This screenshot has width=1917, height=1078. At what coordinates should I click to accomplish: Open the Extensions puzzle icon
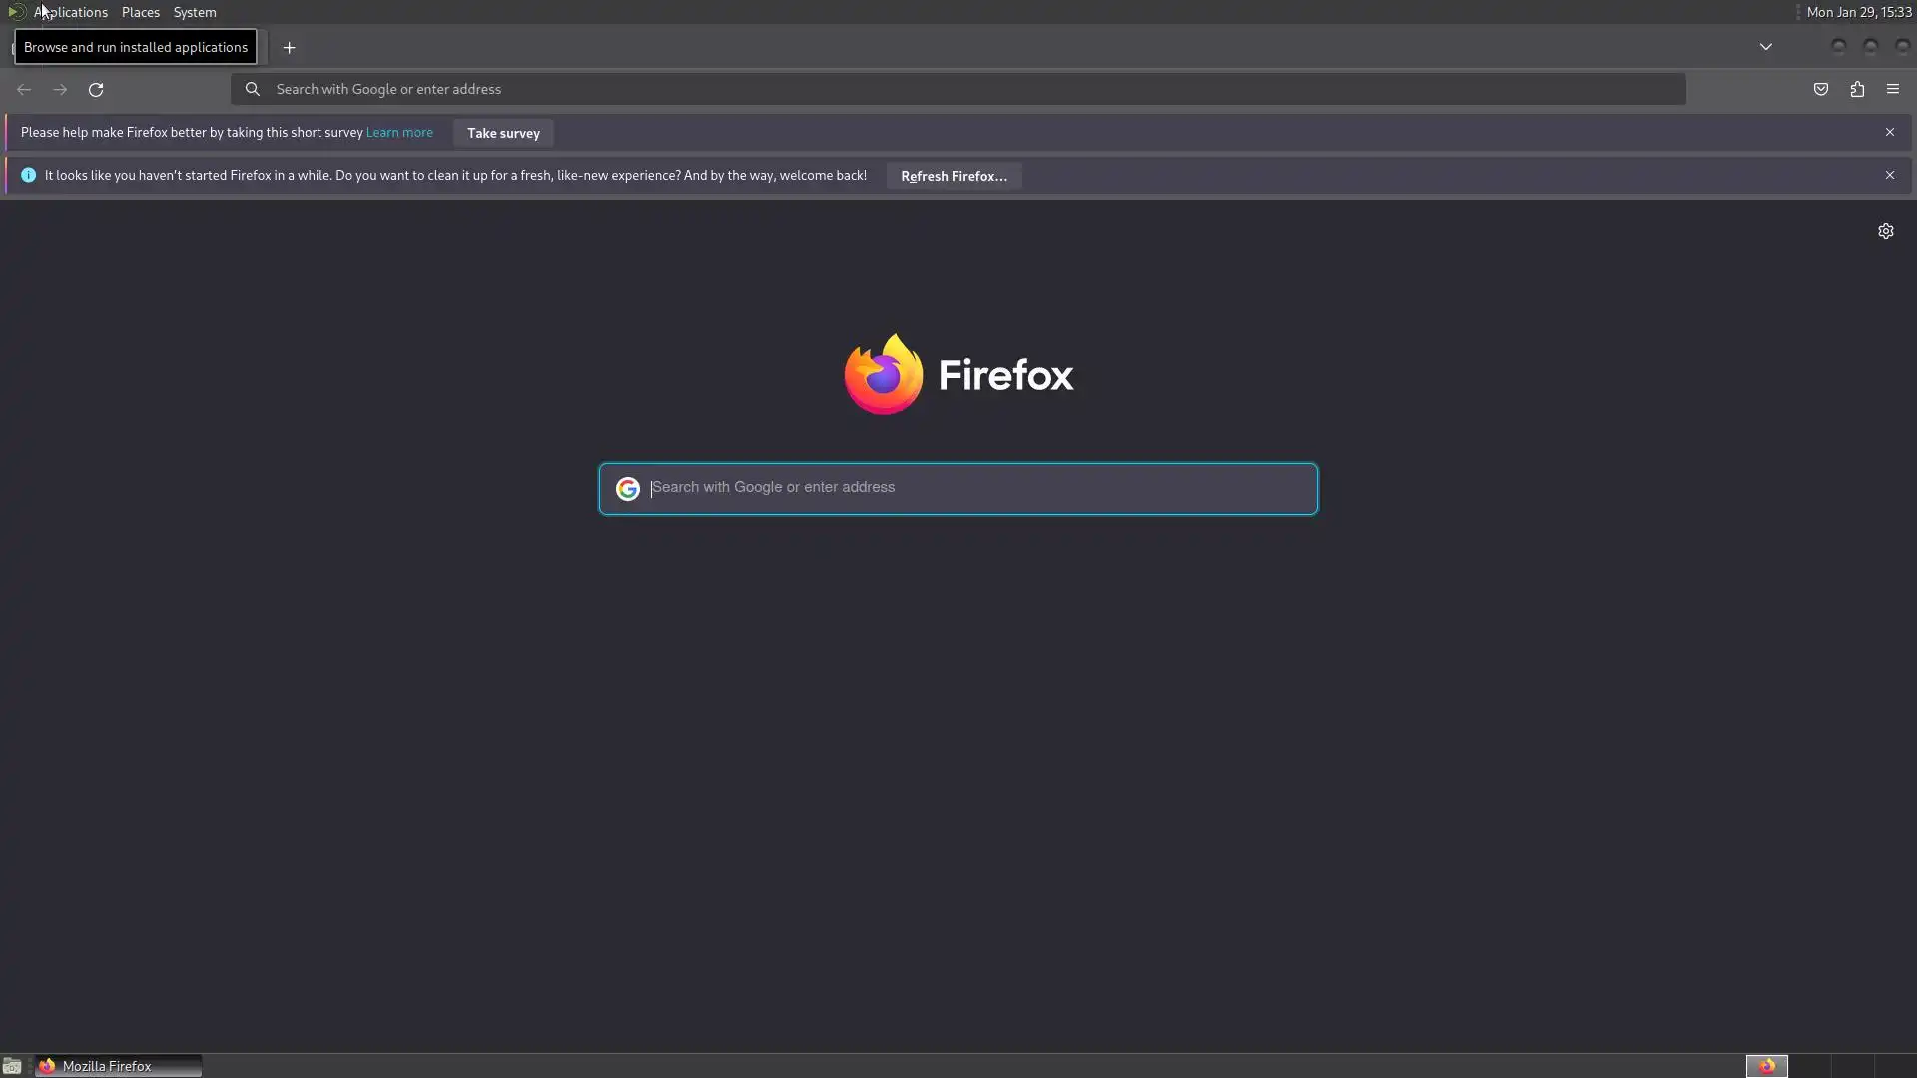click(x=1857, y=90)
